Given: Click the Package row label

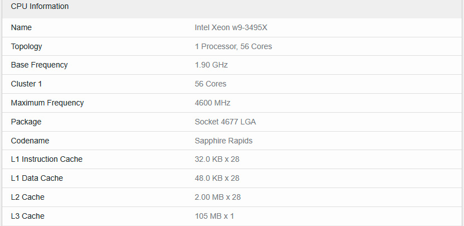Looking at the screenshot, I should click(x=26, y=122).
